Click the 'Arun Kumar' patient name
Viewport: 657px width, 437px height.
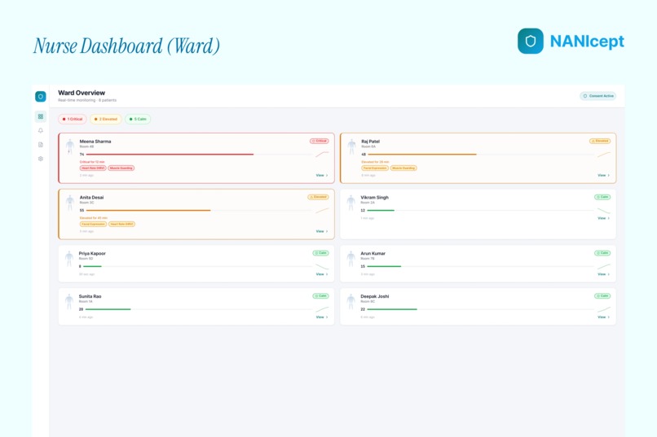(x=373, y=253)
